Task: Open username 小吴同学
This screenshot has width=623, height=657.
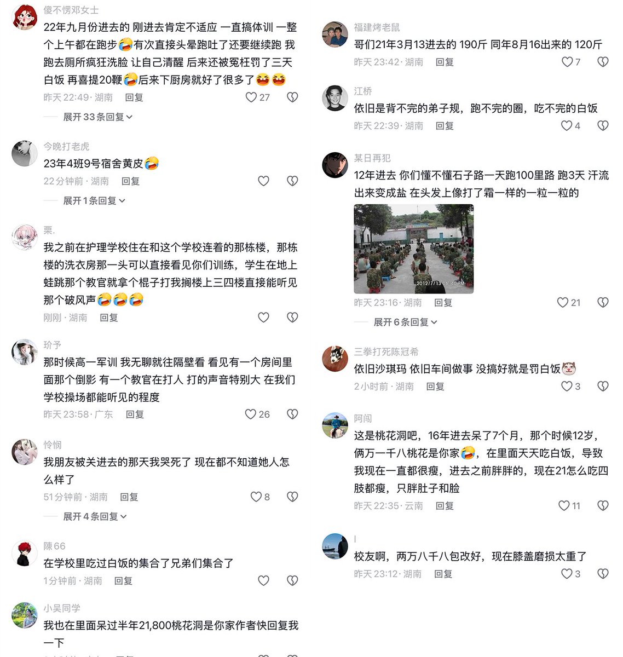Action: (62, 608)
